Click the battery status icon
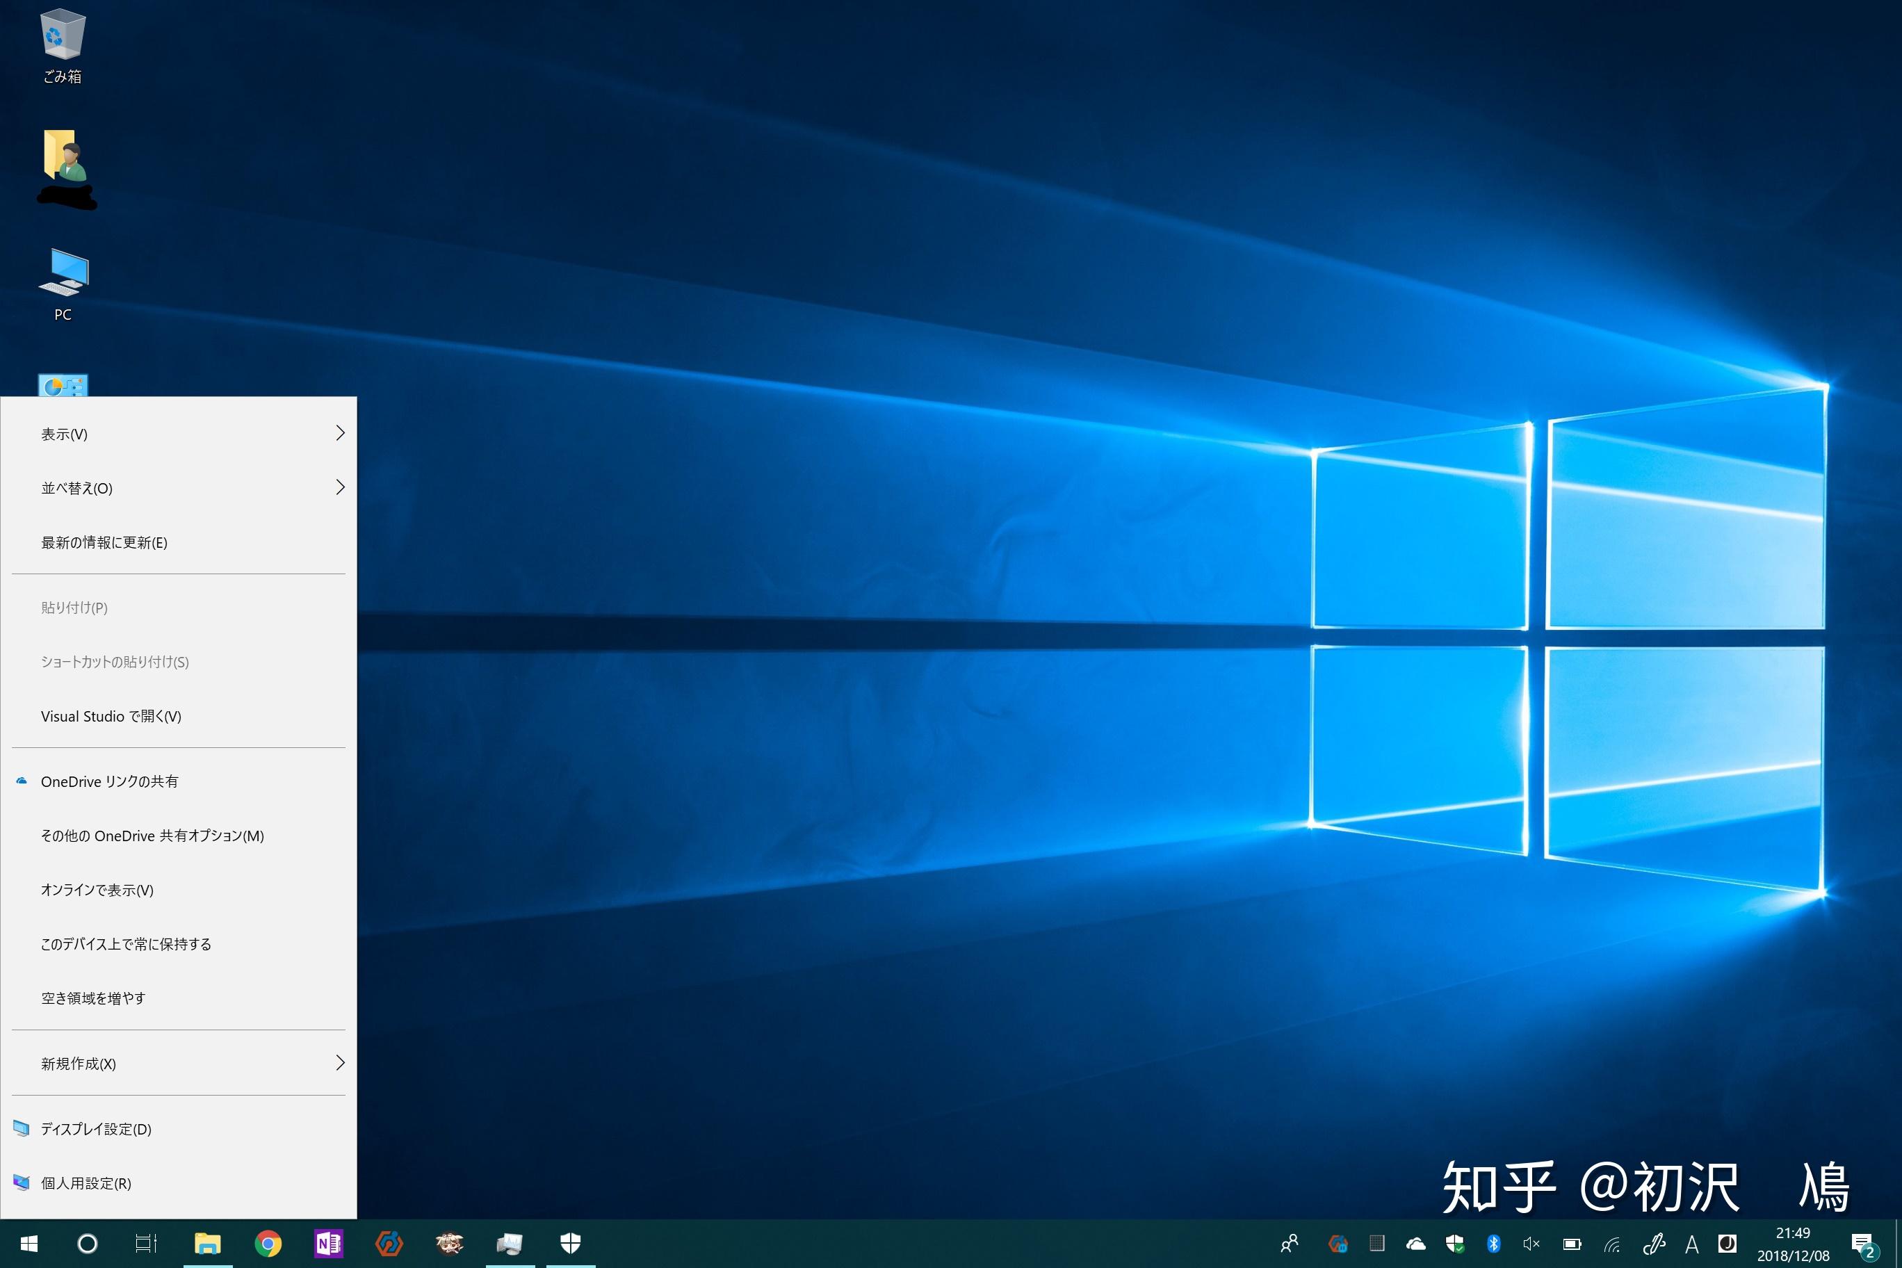1902x1268 pixels. coord(1572,1244)
